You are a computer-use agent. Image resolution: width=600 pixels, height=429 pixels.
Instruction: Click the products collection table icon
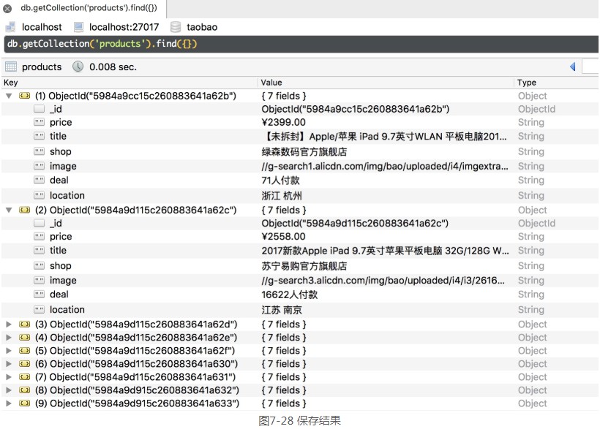[11, 67]
